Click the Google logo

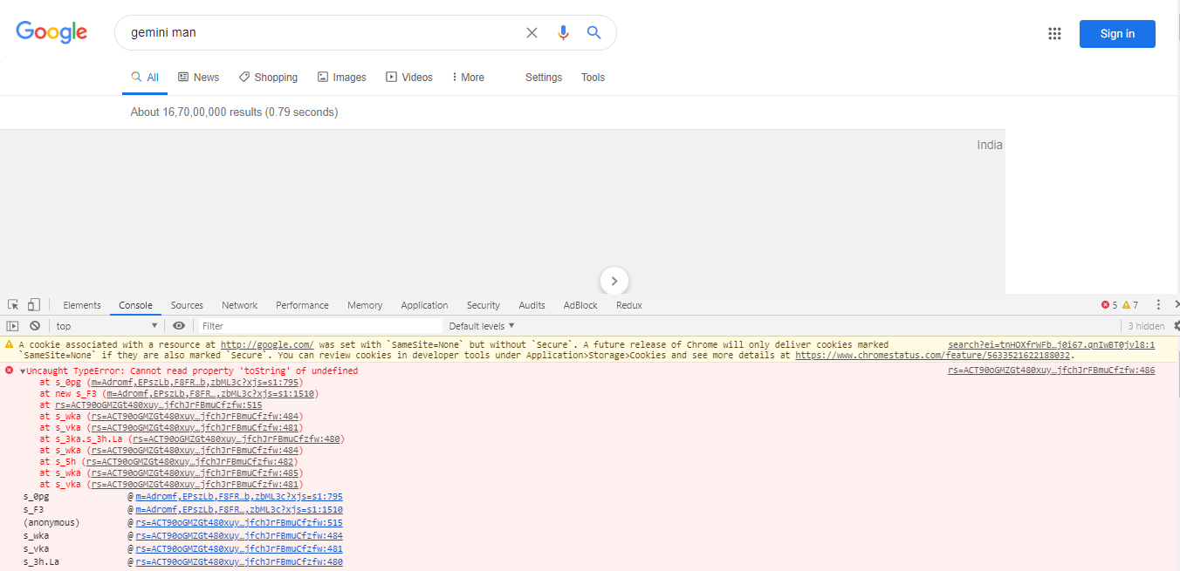(x=51, y=32)
